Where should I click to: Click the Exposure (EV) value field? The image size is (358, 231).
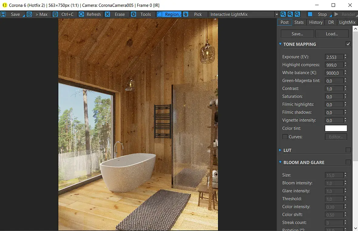pyautogui.click(x=334, y=57)
